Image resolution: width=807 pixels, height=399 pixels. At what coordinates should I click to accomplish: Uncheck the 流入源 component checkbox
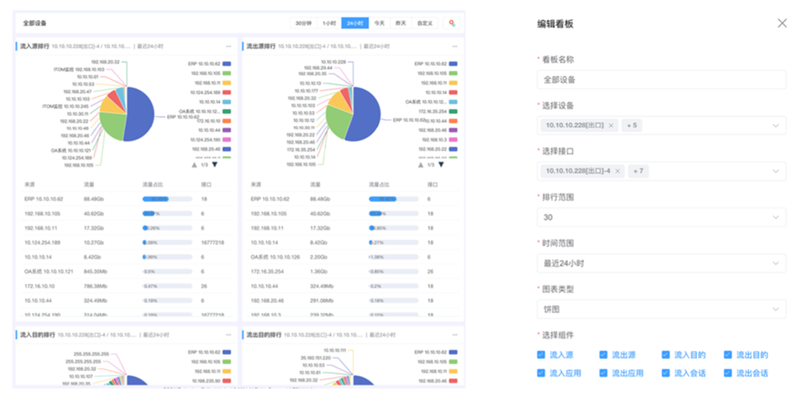(541, 355)
